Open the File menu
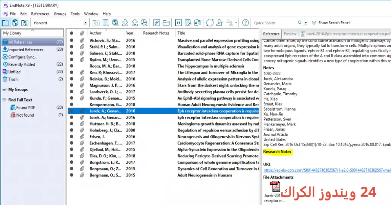Screen dimensions: 391x205 13,14
